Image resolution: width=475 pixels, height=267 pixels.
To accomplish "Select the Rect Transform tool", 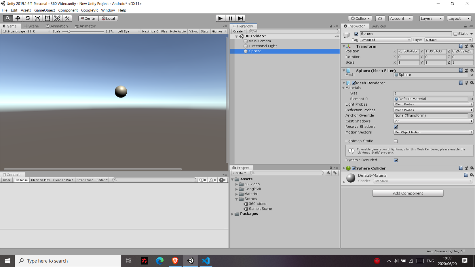I will [48, 18].
